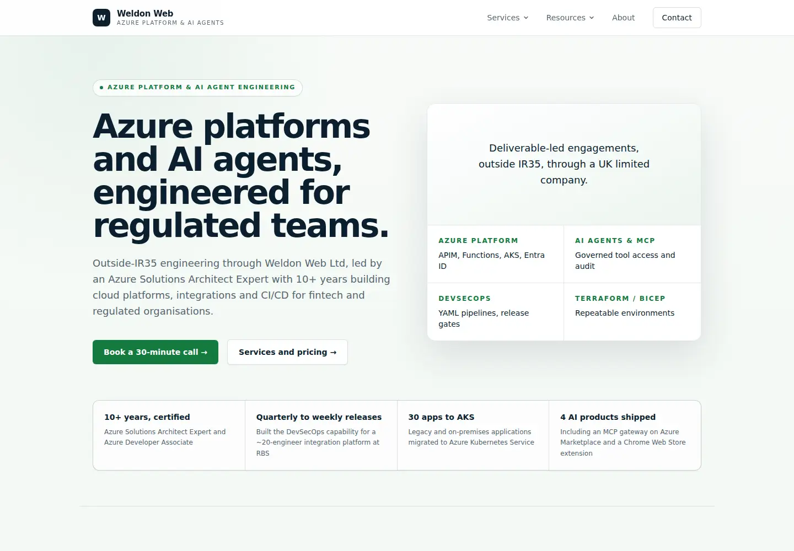Expand the Services dropdown menu
Viewport: 794px width, 551px height.
[x=508, y=18]
